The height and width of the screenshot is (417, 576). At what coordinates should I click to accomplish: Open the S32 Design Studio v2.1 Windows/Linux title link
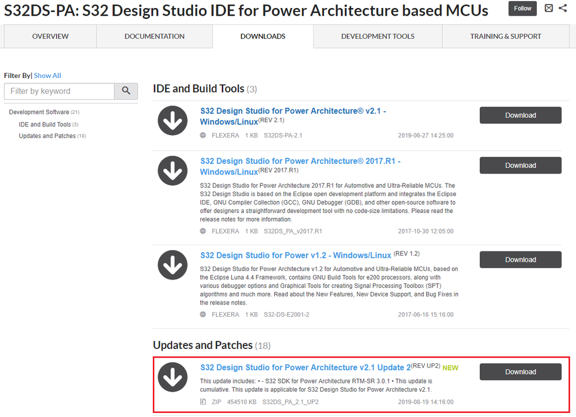coord(293,116)
